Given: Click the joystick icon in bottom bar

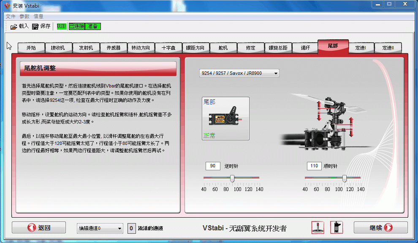Looking at the screenshot, I should point(318,227).
